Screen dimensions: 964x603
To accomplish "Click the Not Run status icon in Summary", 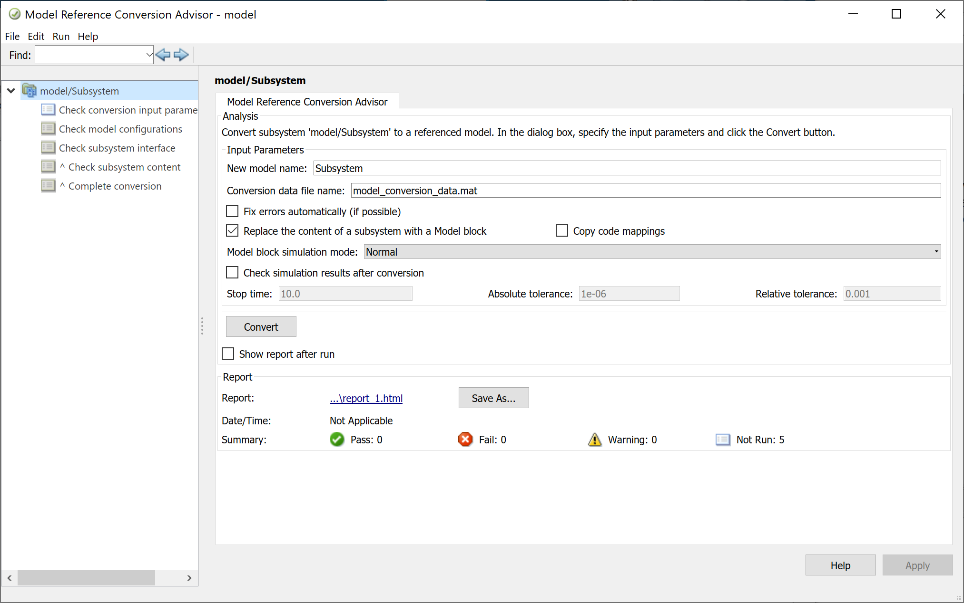I will 721,439.
